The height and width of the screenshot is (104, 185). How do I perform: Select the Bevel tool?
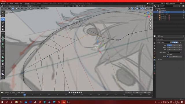point(3,47)
